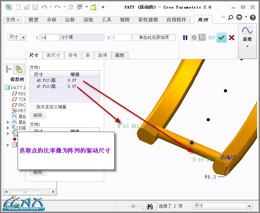Open the 参考 panel tab

click(73, 55)
